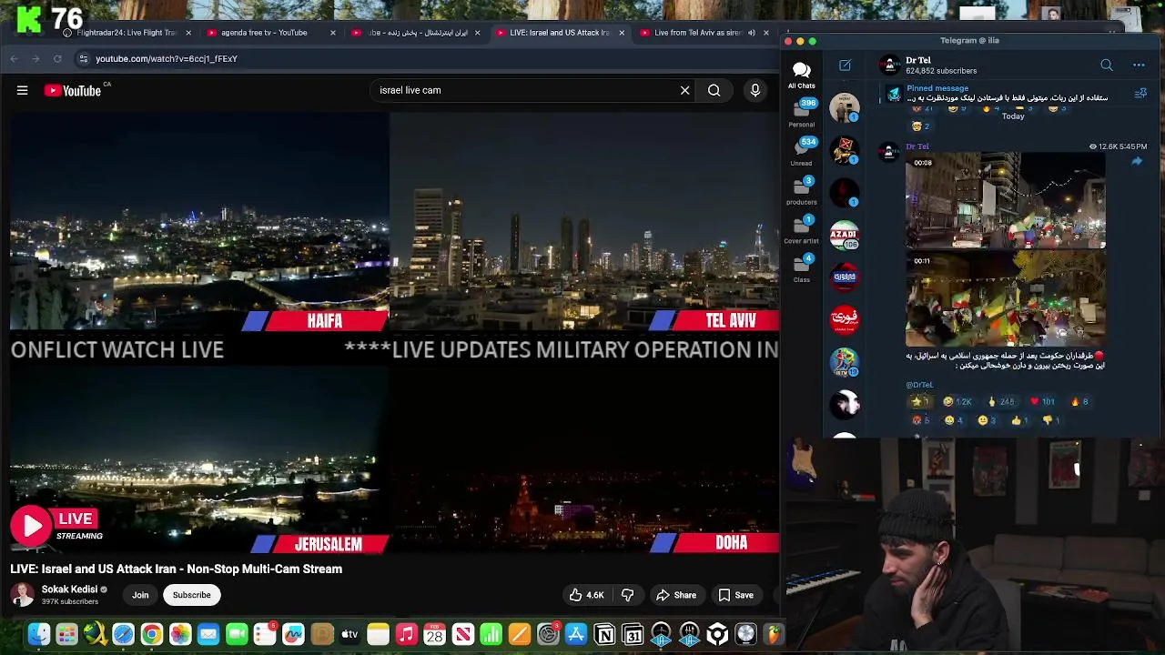Open Telegram chat more options menu

tap(1139, 65)
